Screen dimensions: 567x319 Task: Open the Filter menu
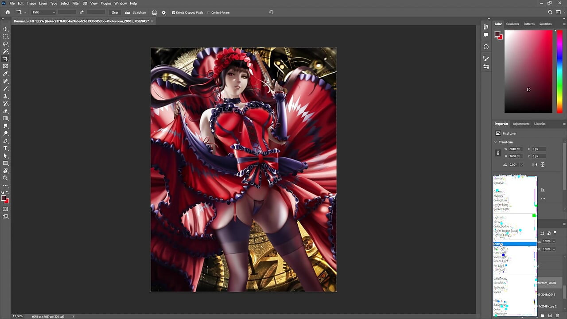click(x=76, y=3)
